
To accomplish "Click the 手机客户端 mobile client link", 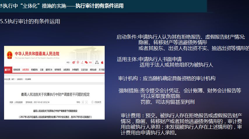I will point(97,62).
